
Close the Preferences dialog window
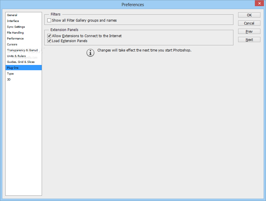tap(259, 3)
